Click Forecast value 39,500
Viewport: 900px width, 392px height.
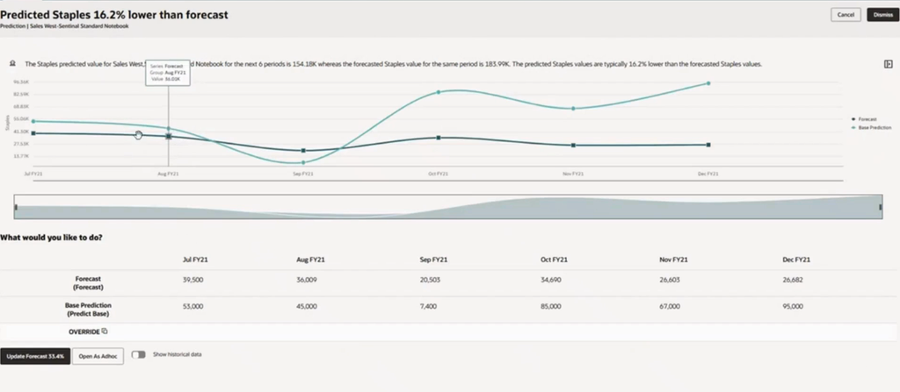point(192,281)
